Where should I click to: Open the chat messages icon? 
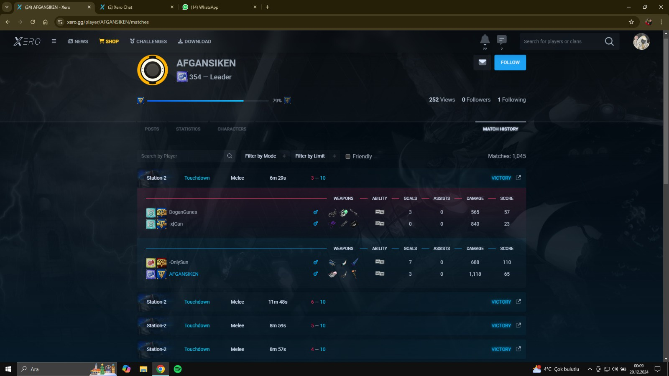point(502,40)
